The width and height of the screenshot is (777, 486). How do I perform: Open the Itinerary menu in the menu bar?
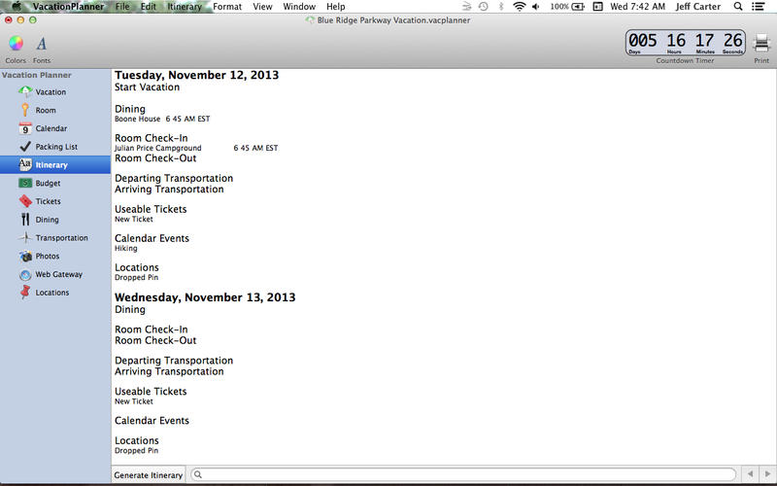pyautogui.click(x=185, y=7)
